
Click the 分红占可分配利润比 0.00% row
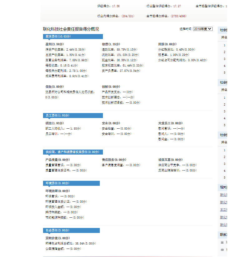point(183,60)
